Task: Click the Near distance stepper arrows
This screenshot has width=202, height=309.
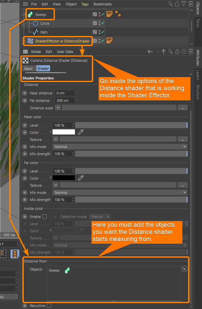Action: point(76,93)
